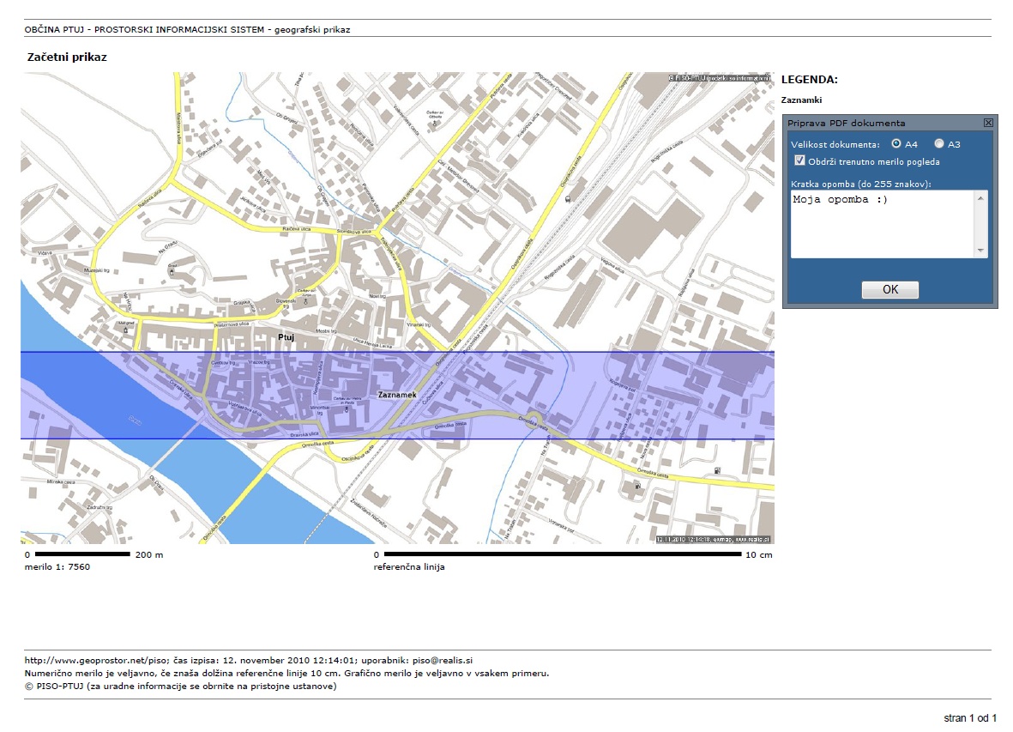Click the 200 m graphic scale bar
This screenshot has width=1013, height=732.
81,554
